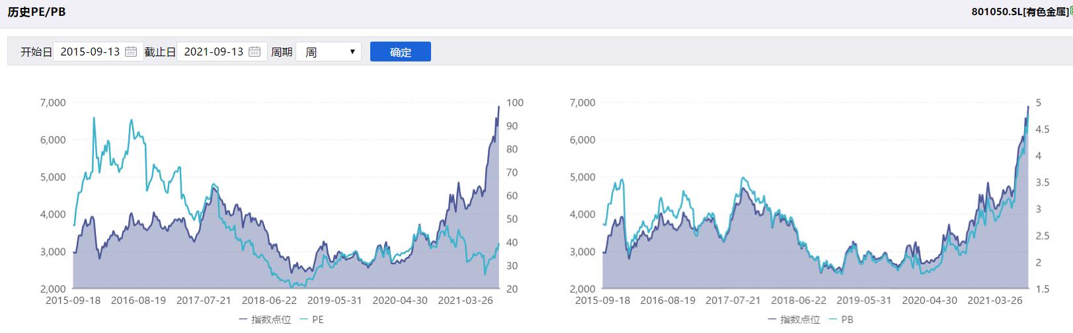Click the start date field 2015-09-13
The height and width of the screenshot is (333, 1073).
pos(90,52)
